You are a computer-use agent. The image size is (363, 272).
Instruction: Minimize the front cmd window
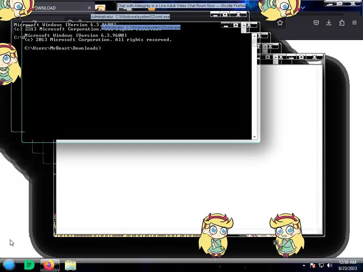[226, 25]
